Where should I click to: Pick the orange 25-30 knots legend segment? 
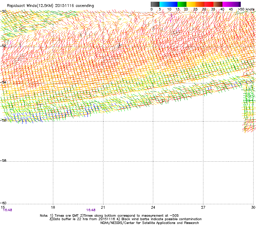coord(200,4)
